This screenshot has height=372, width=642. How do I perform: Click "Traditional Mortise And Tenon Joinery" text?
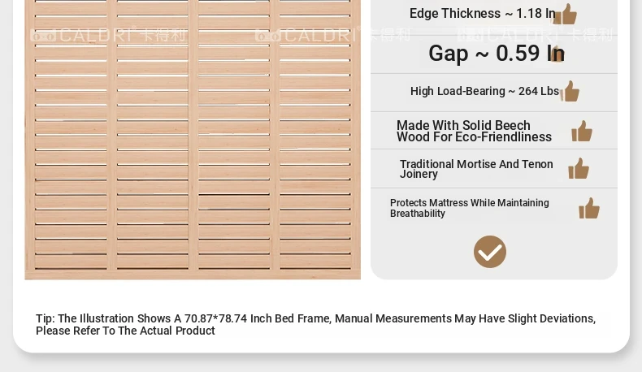coord(476,169)
